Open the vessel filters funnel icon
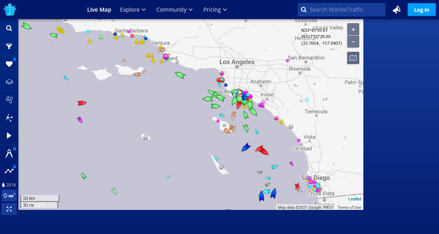This screenshot has width=439, height=234. coord(9,46)
